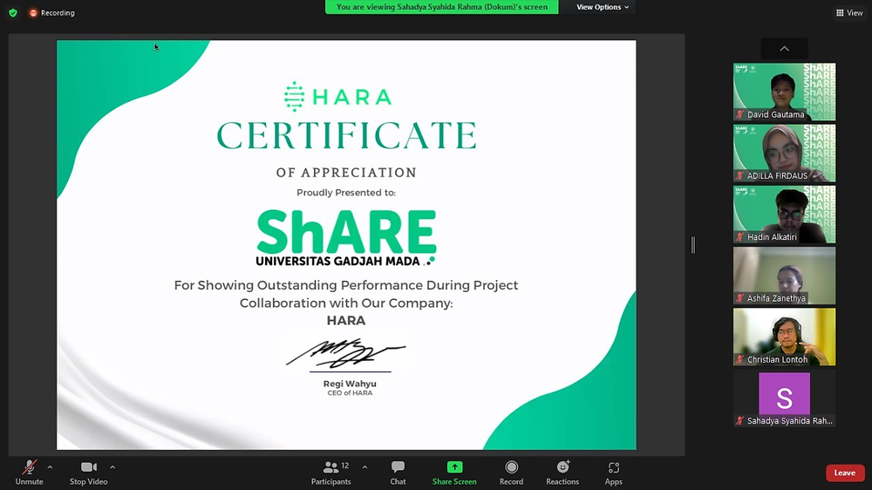This screenshot has height=490, width=872.
Task: Click the 'Proudly Presented to:' text
Action: point(346,193)
